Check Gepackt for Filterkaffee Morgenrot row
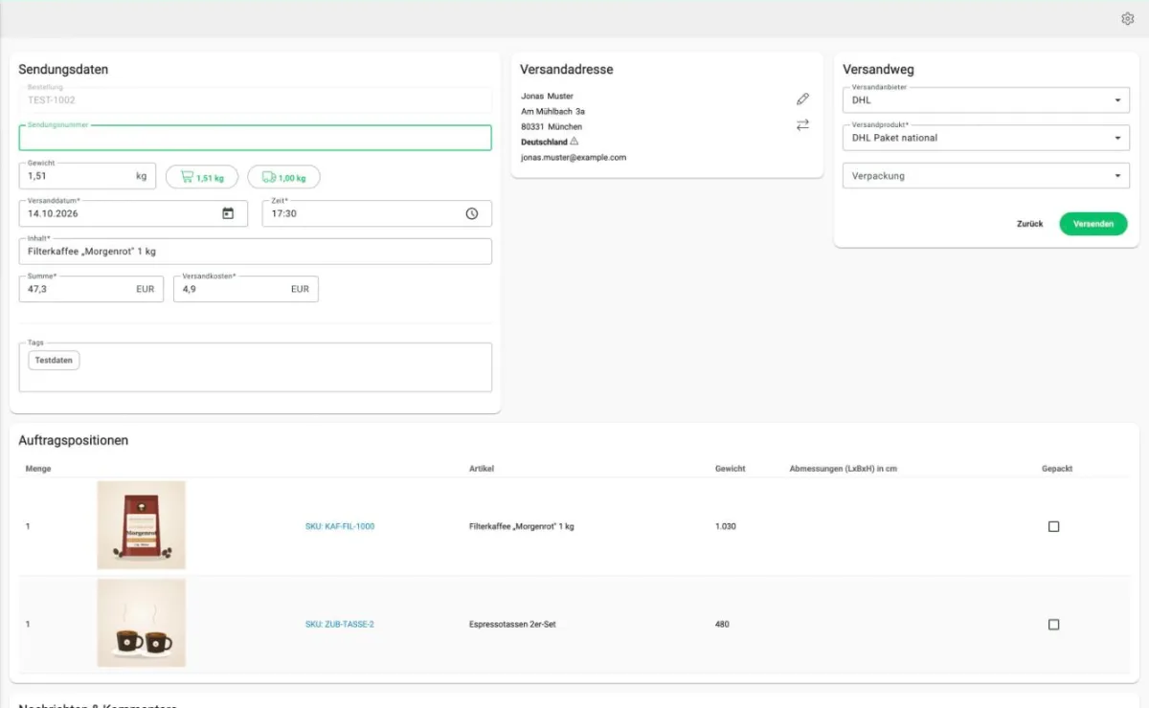Image resolution: width=1149 pixels, height=708 pixels. tap(1054, 526)
